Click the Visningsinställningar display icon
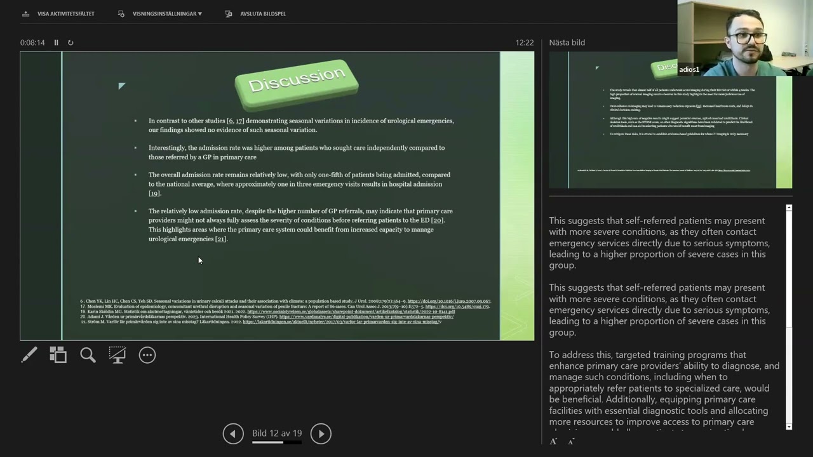 point(121,13)
